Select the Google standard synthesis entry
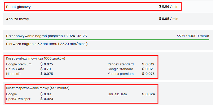 coord(120,69)
